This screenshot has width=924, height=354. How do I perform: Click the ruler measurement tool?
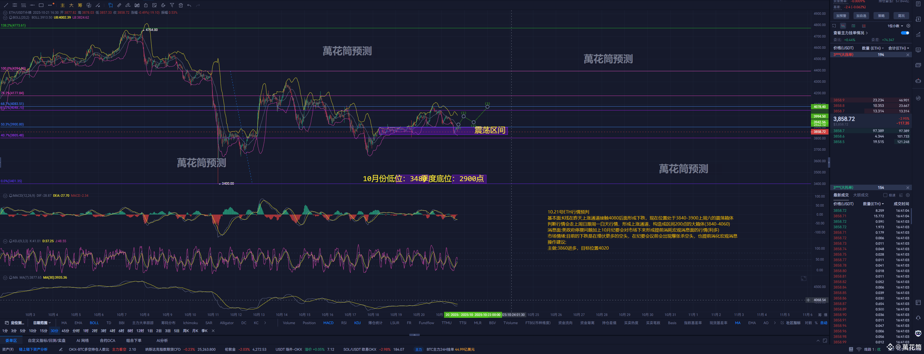119,5
